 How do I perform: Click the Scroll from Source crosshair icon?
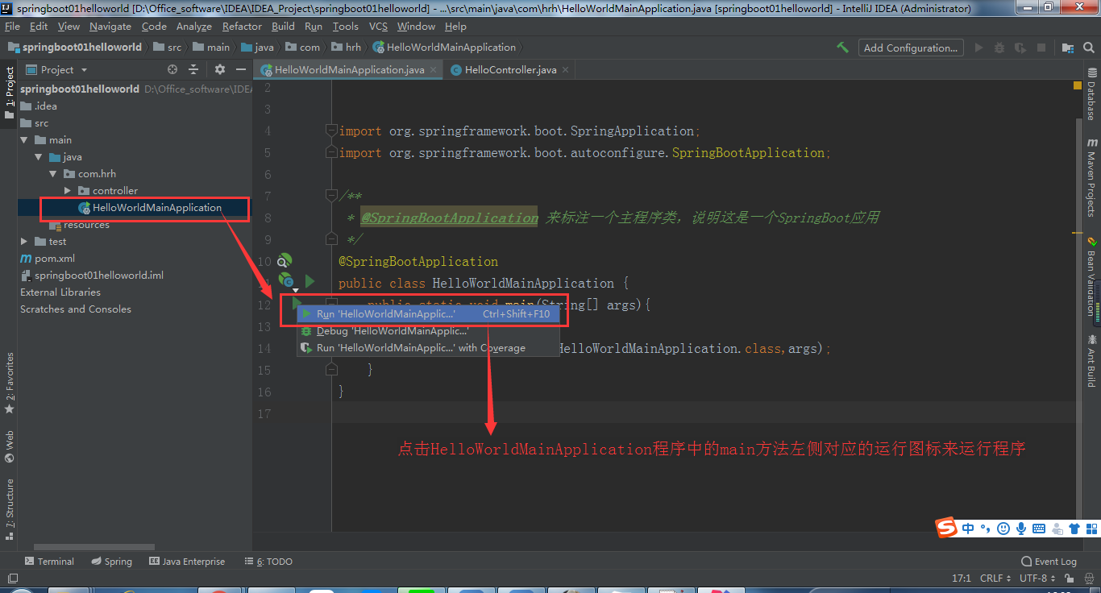(x=172, y=70)
